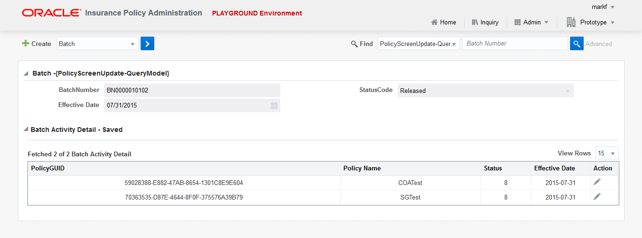Image resolution: width=642 pixels, height=238 pixels.
Task: Click the COATest policy name cell
Action: 411,183
